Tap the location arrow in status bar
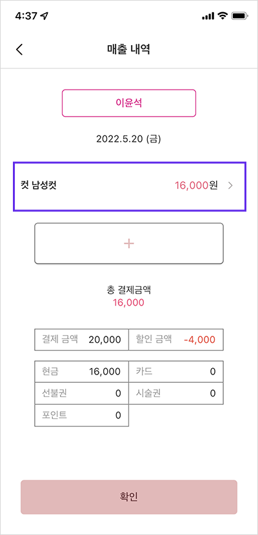Screen dimensions: 258x535 (x=45, y=16)
